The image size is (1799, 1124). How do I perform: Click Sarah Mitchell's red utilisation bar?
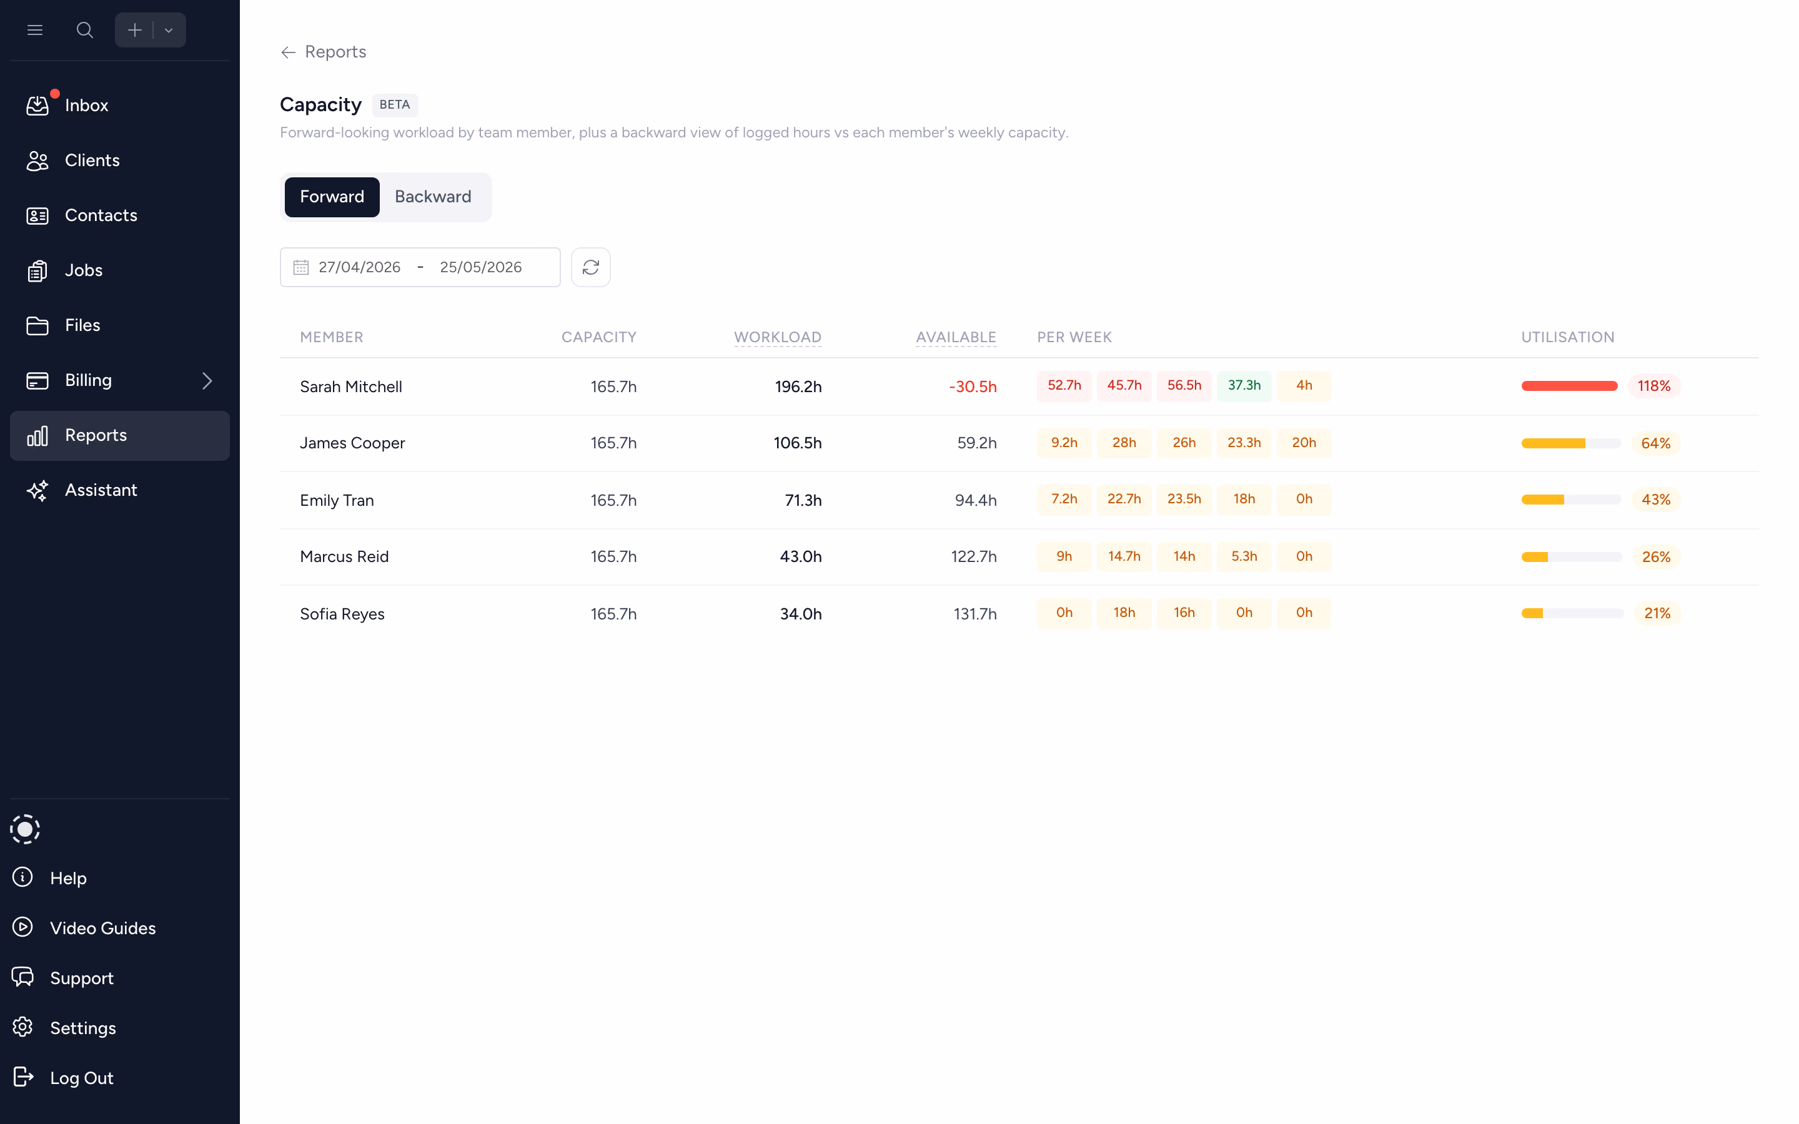1569,386
